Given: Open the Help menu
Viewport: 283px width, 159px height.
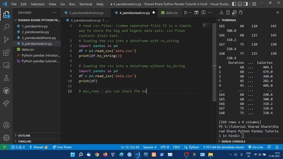Looking at the screenshot, I should coord(100,4).
